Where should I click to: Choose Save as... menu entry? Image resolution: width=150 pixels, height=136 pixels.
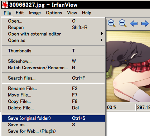tap(53, 125)
